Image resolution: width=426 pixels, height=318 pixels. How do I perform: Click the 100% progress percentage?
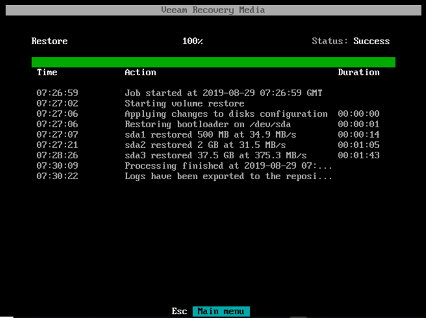pos(192,41)
